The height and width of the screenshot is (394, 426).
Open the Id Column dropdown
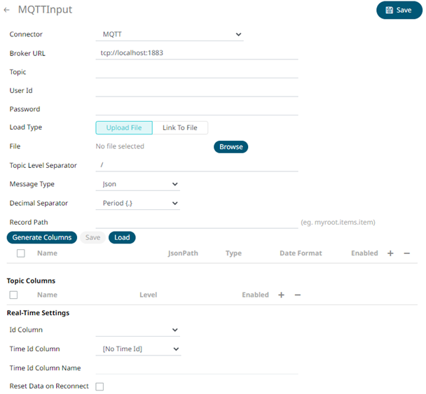(138, 330)
